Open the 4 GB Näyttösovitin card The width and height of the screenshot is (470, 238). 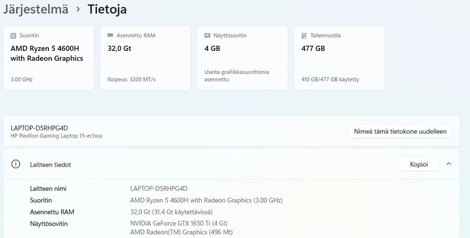[242, 58]
